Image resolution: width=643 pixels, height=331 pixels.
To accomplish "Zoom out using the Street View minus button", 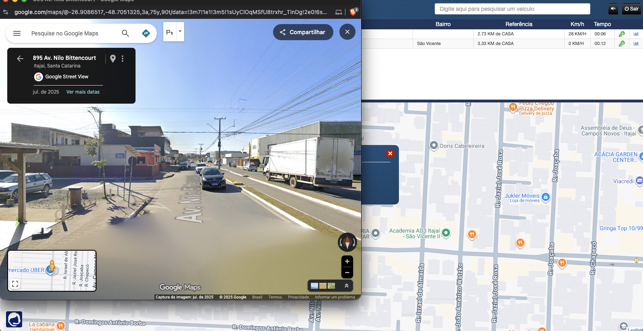I will tap(347, 272).
